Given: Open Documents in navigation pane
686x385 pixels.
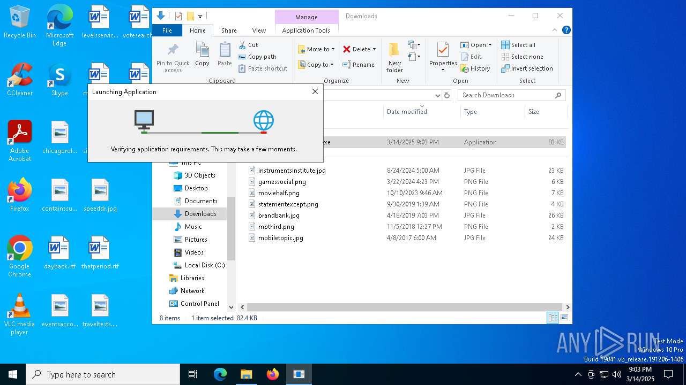Looking at the screenshot, I should [x=196, y=201].
